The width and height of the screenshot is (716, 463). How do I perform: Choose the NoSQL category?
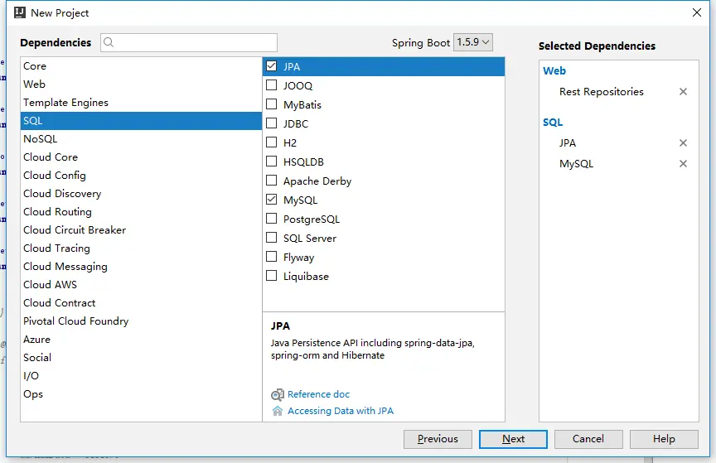141,139
